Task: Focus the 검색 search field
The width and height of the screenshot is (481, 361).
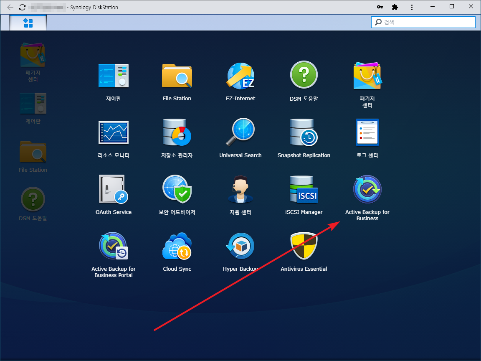Action: (423, 22)
